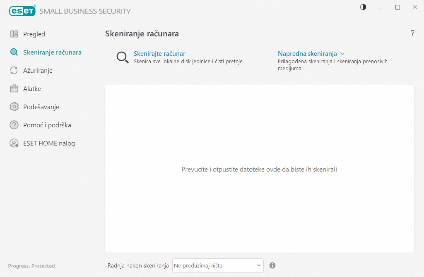Click the chevron arrow beside Napredna skeniranja
The image size is (424, 277).
[x=342, y=54]
